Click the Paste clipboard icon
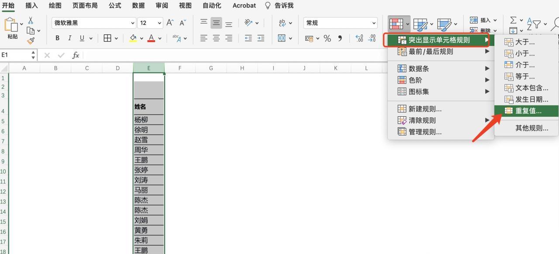Image resolution: width=559 pixels, height=254 pixels. click(11, 25)
